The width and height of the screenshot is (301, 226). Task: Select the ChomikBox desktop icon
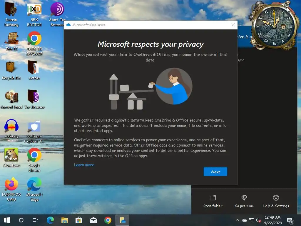click(x=11, y=158)
